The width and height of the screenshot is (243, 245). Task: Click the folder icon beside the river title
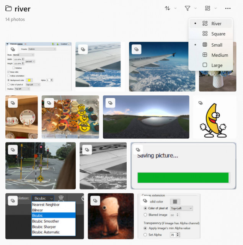(x=8, y=8)
